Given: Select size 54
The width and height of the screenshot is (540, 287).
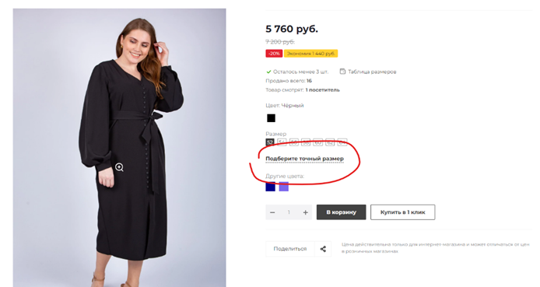Looking at the screenshot, I should (x=282, y=142).
